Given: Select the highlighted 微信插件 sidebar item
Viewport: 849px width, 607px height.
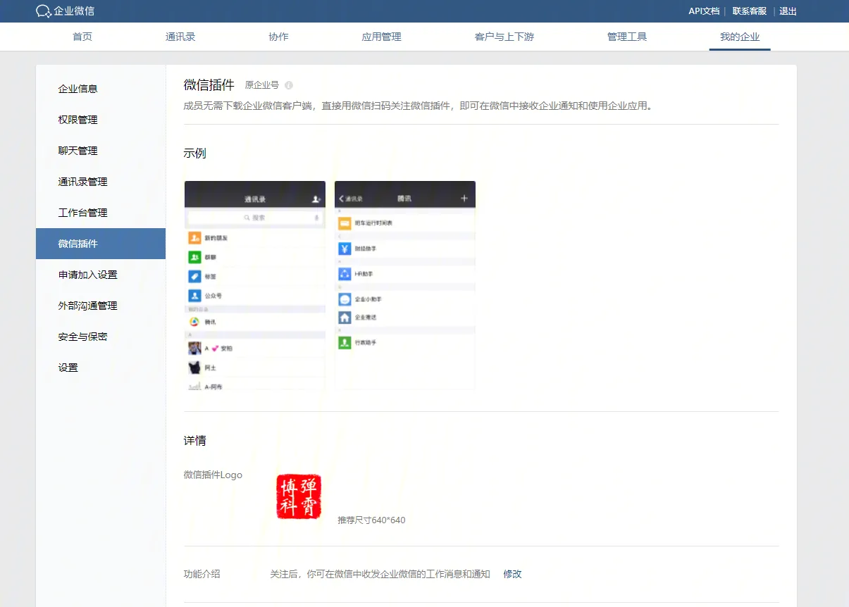Looking at the screenshot, I should (101, 244).
